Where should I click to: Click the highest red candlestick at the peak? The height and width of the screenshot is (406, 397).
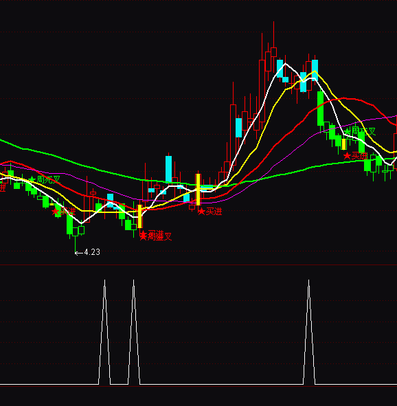click(273, 52)
